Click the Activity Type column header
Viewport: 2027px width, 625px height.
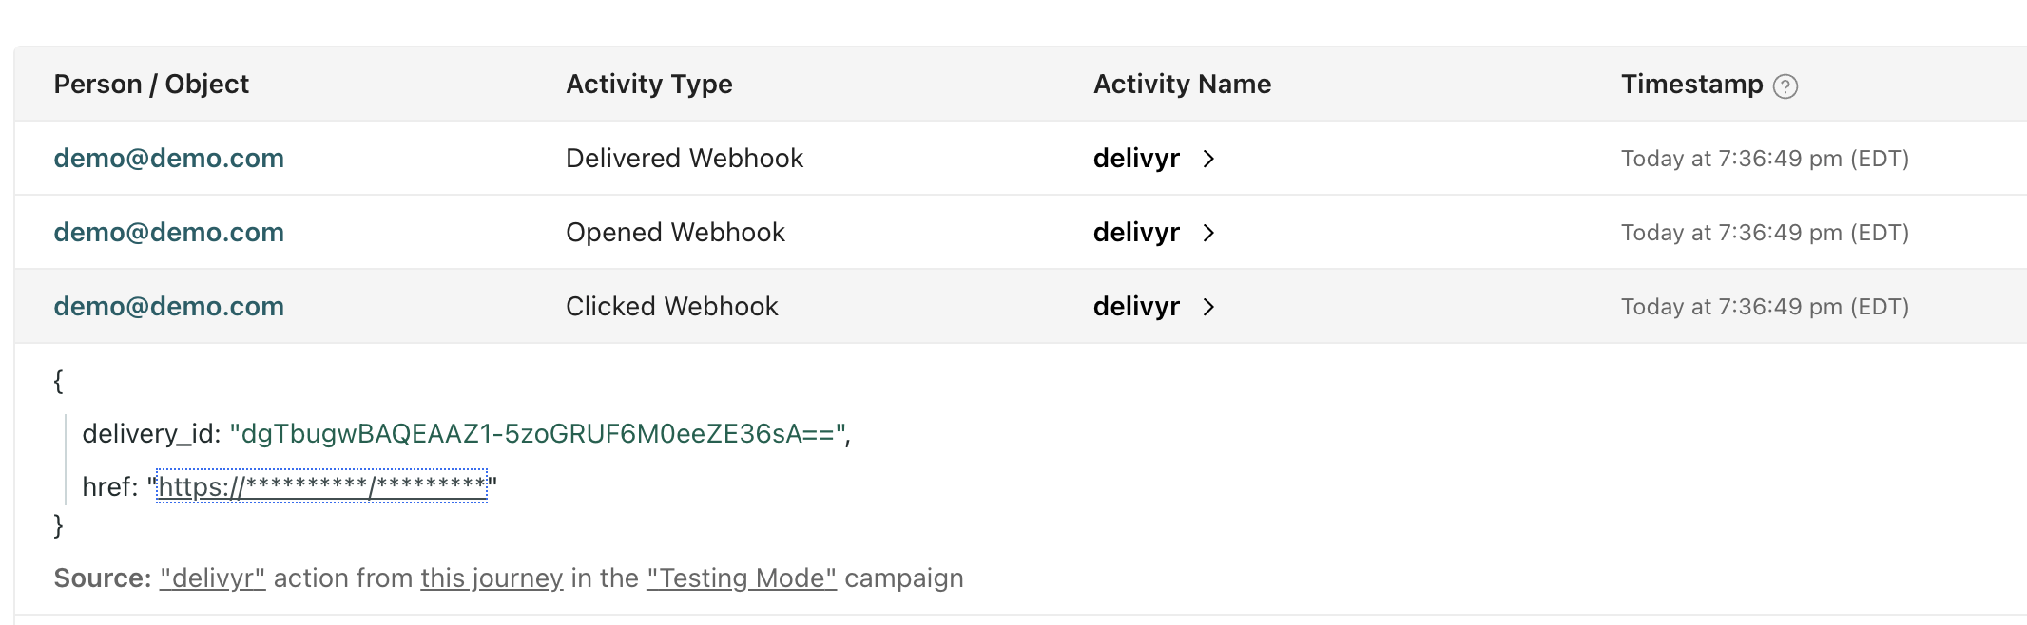(x=649, y=85)
